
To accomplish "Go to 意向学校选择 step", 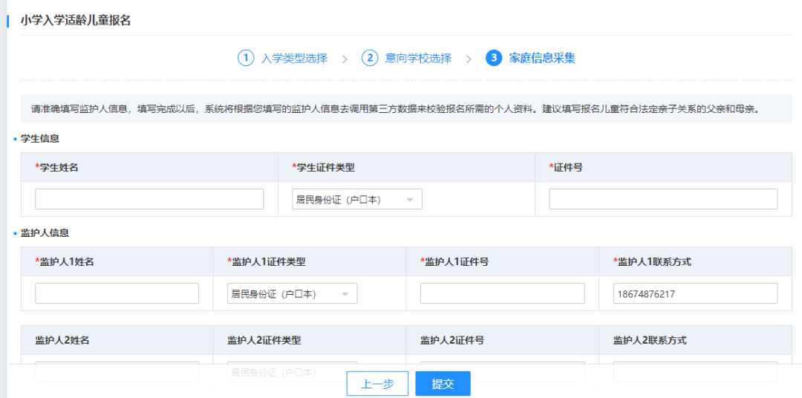I will pyautogui.click(x=418, y=59).
